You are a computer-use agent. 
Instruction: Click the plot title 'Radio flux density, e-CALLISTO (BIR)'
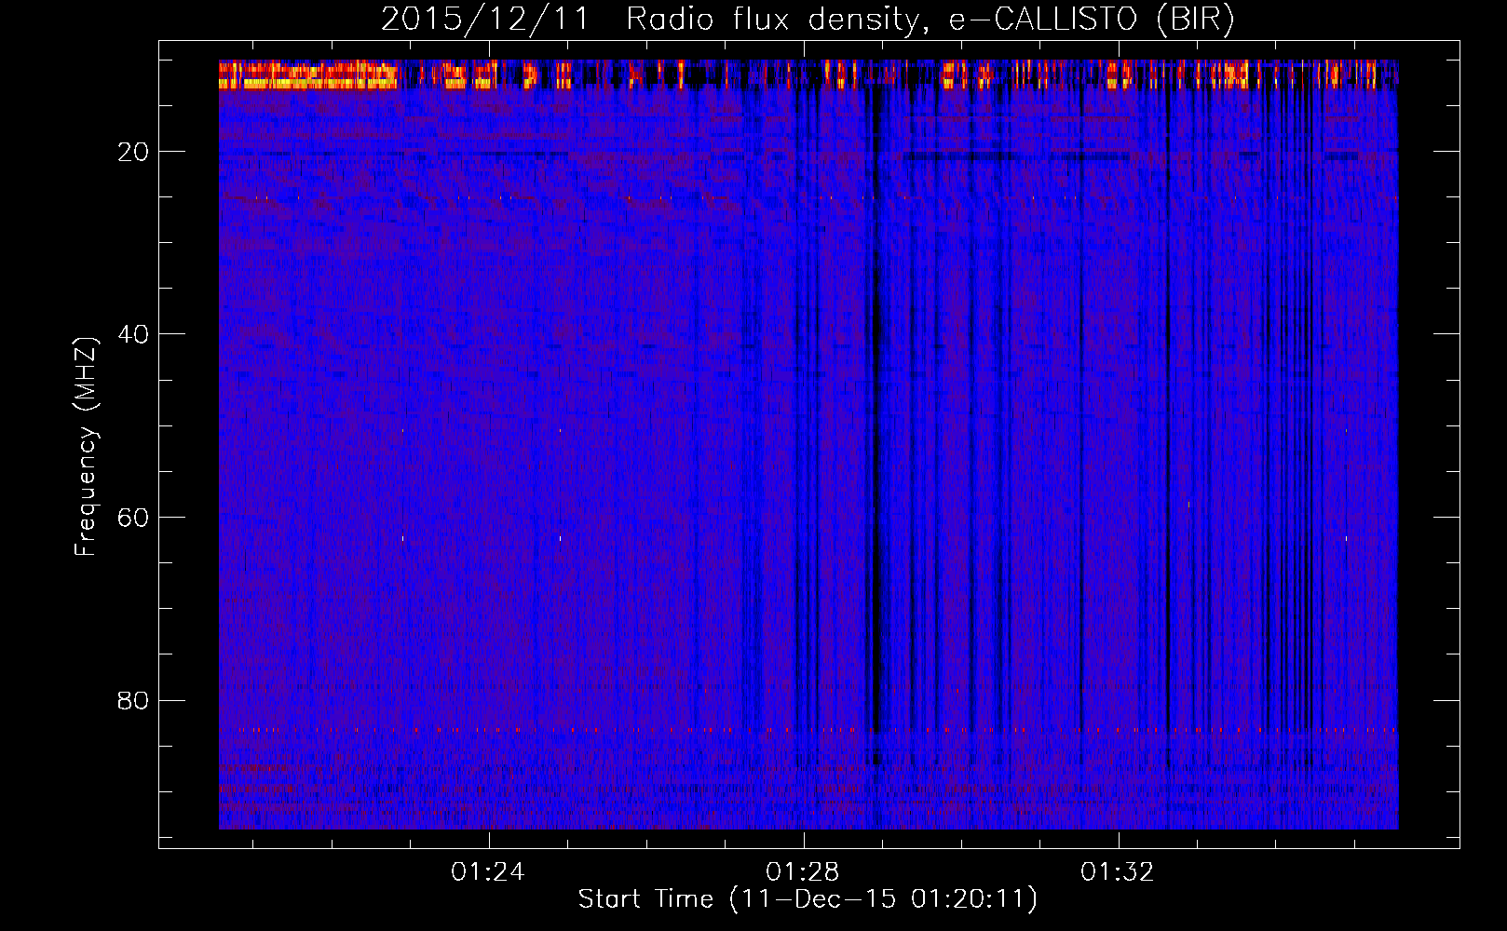click(x=930, y=20)
